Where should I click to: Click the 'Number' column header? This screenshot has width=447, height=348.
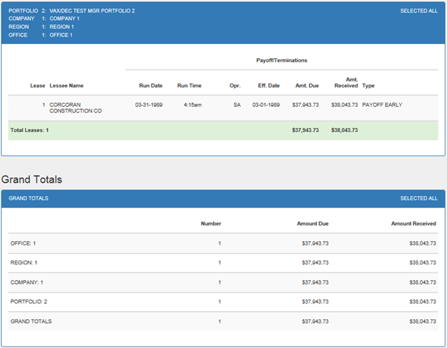click(211, 224)
